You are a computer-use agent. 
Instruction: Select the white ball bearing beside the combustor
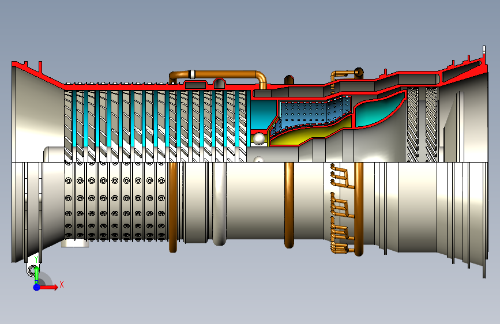pos(258,139)
